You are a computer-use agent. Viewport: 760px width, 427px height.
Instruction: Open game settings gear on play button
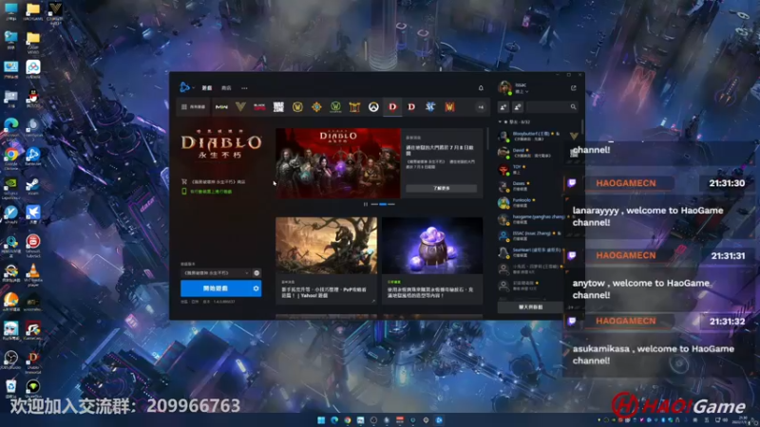pos(256,288)
